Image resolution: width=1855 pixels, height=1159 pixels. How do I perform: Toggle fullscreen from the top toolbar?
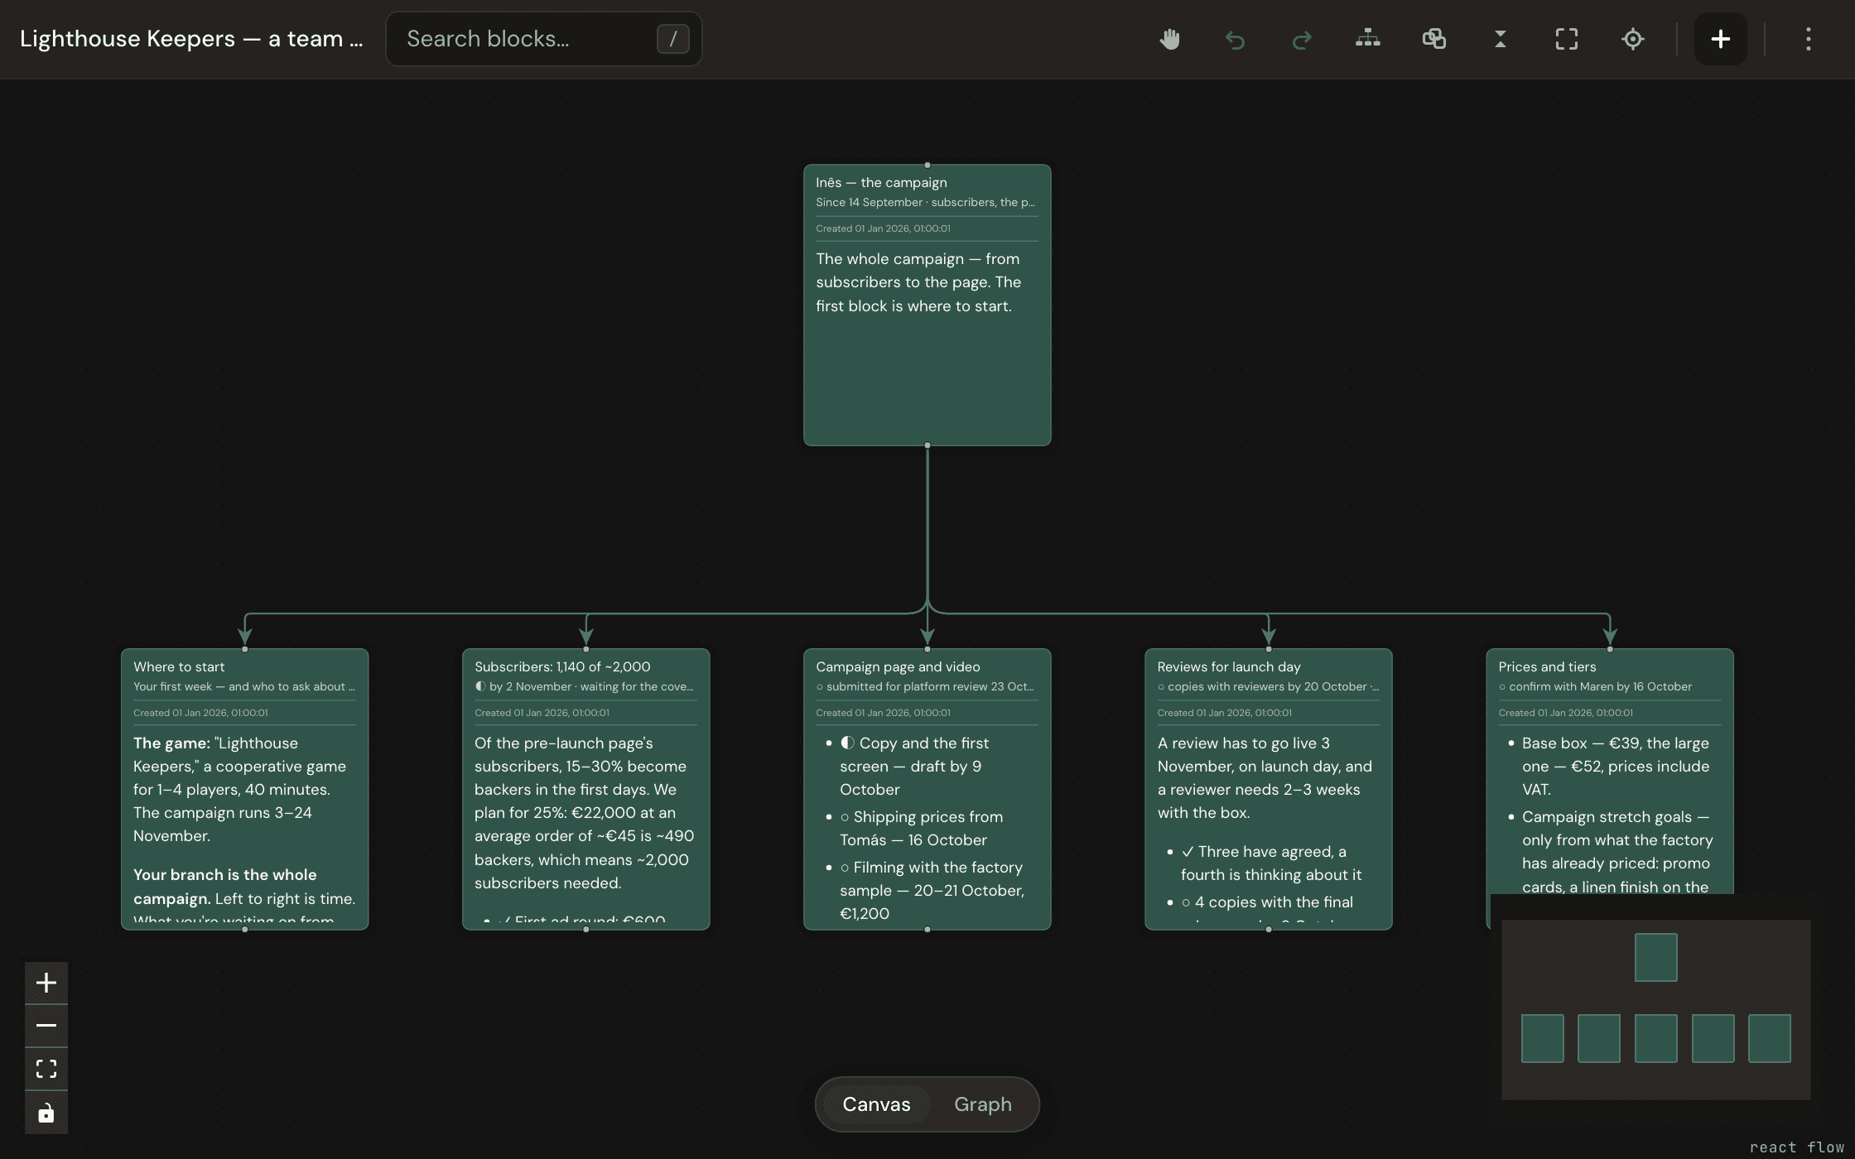pyautogui.click(x=1567, y=39)
